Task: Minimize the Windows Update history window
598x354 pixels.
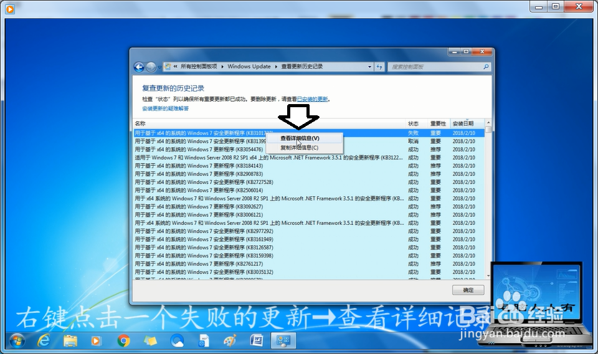Action: tap(454, 52)
